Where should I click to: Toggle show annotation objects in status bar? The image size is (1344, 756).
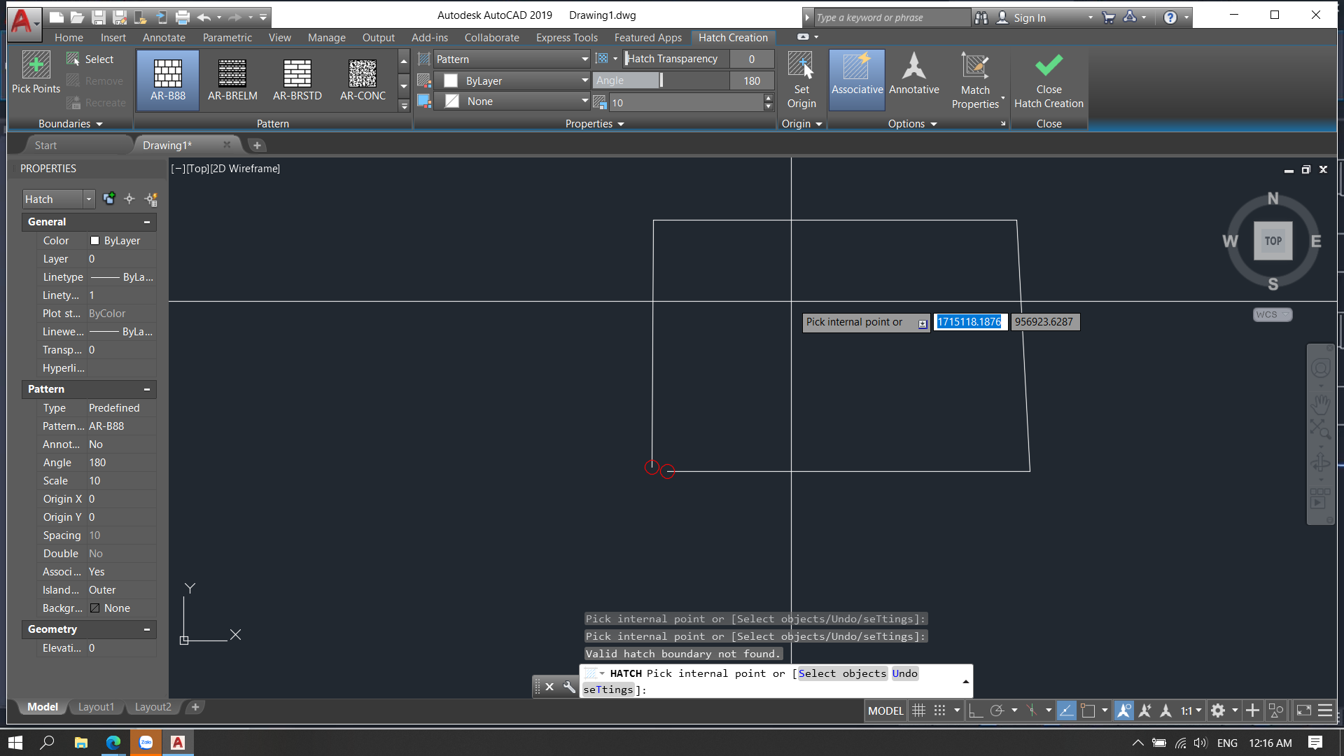click(x=1123, y=710)
